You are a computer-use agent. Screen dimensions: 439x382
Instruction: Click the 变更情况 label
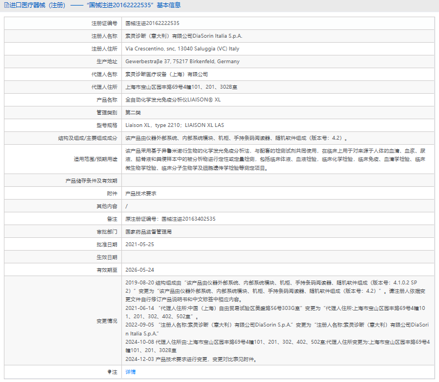106,321
